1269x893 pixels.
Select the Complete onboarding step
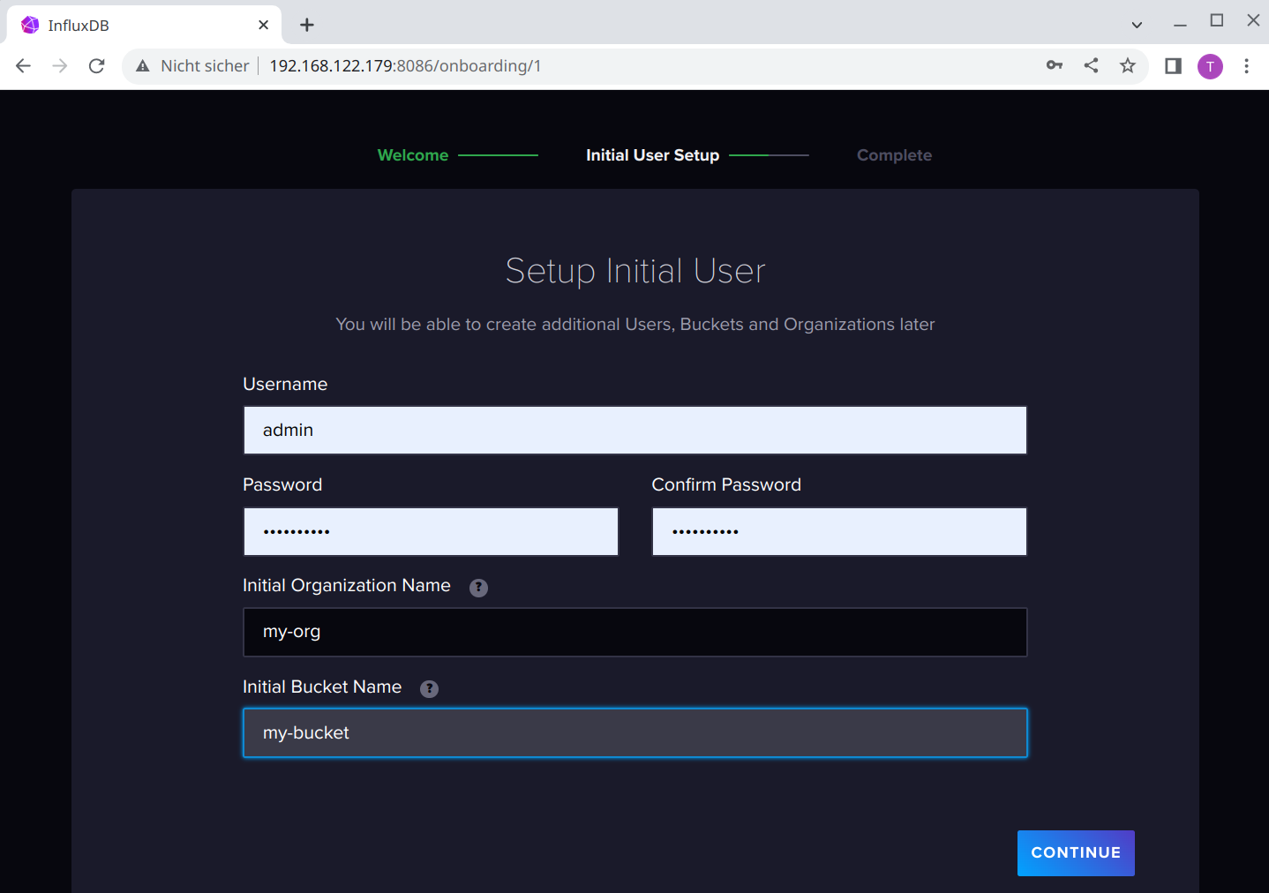point(894,155)
